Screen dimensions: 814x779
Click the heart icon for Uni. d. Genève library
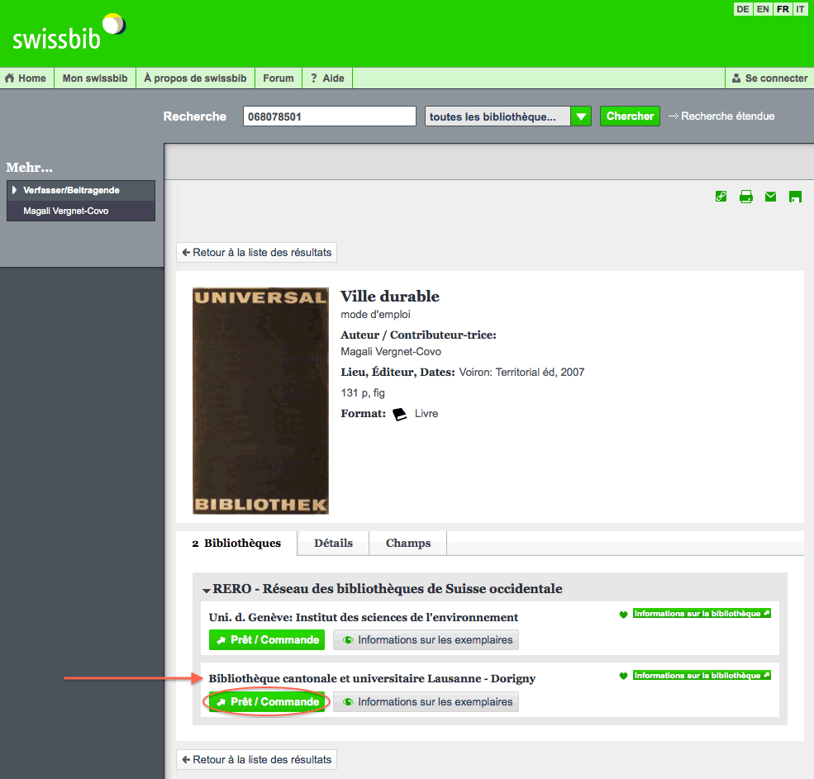623,615
